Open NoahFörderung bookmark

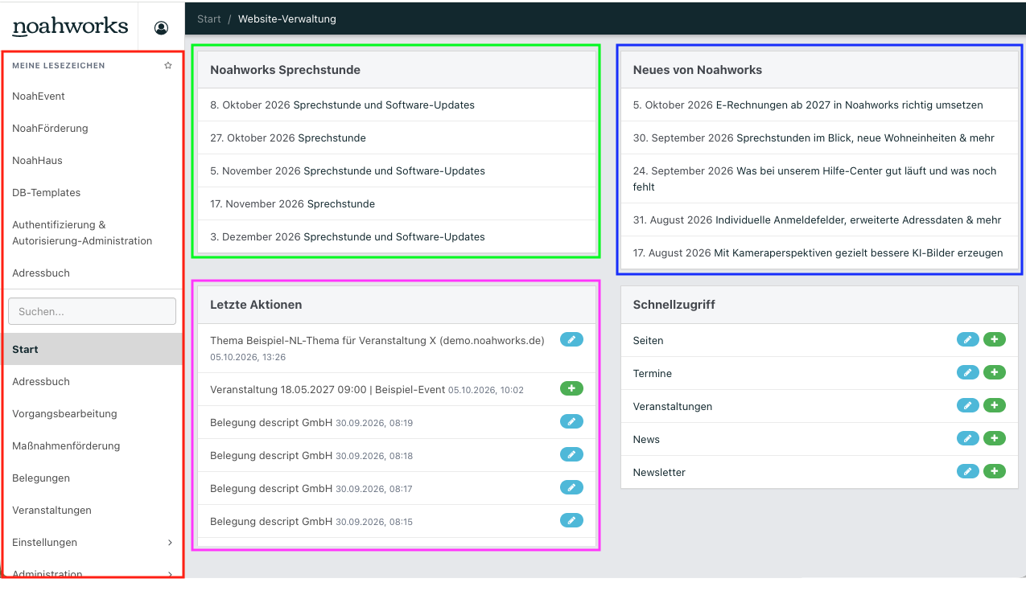coord(50,129)
